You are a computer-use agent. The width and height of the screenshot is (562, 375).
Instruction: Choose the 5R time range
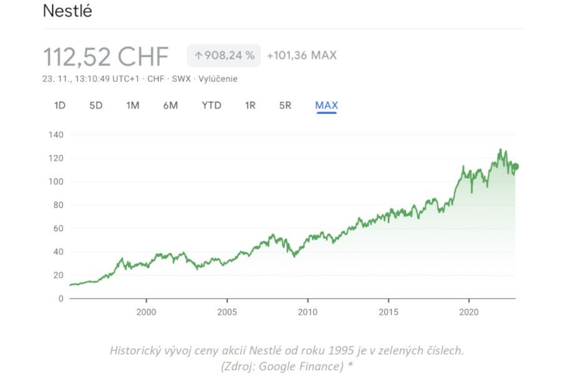285,106
